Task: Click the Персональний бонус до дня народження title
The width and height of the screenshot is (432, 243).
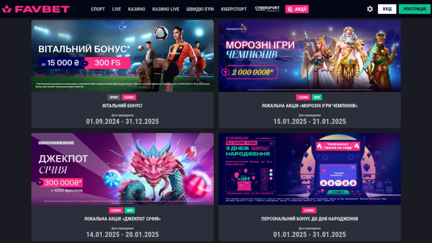Action: [x=309, y=219]
